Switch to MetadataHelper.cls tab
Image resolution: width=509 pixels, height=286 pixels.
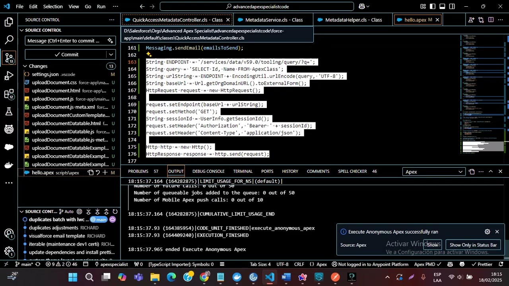click(353, 20)
